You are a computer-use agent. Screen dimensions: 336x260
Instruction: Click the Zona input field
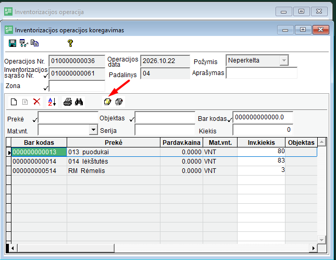[x=77, y=86]
